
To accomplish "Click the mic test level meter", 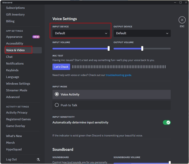I will pos(119,67).
